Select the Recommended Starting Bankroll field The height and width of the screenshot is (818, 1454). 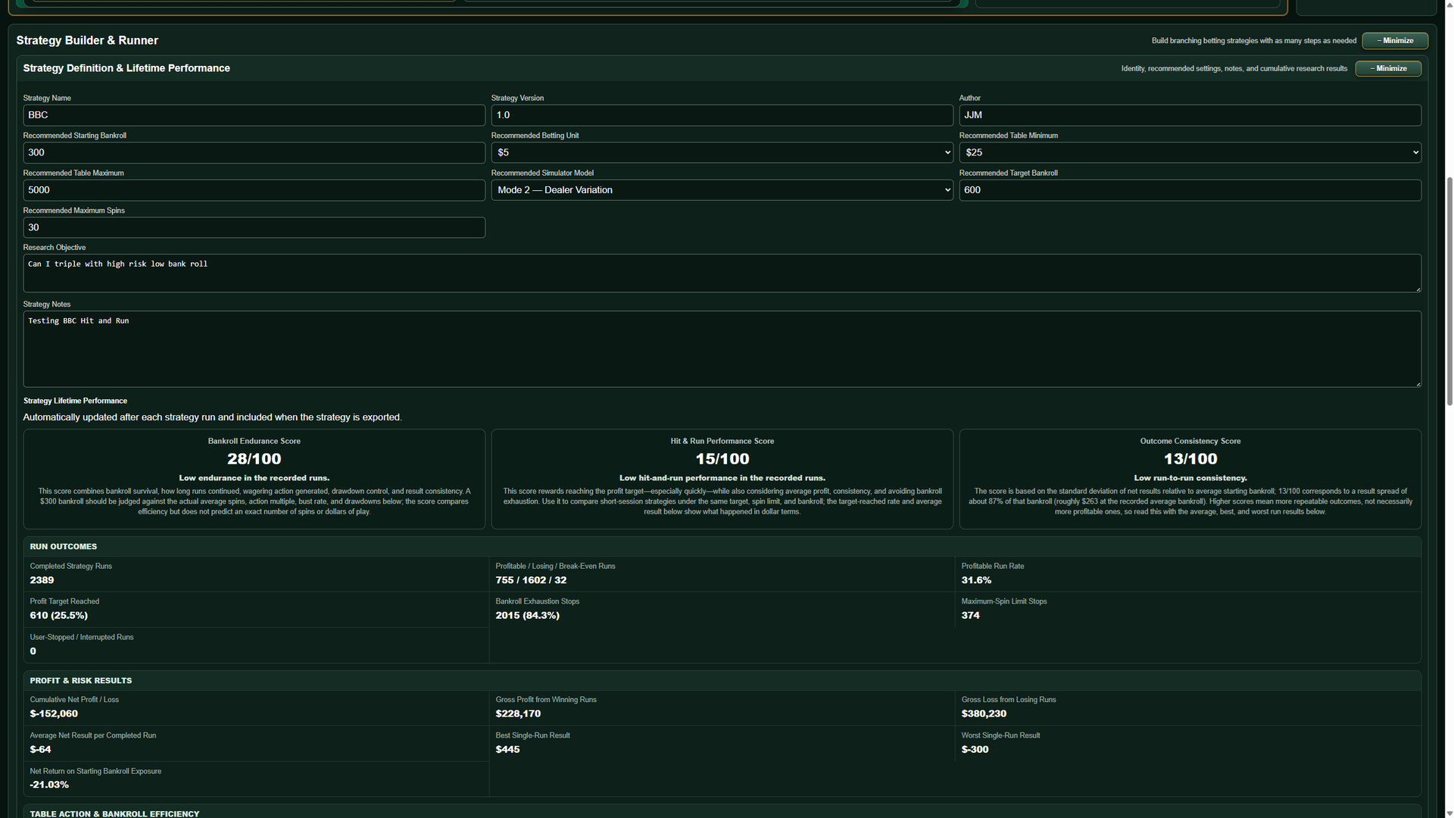(x=254, y=153)
